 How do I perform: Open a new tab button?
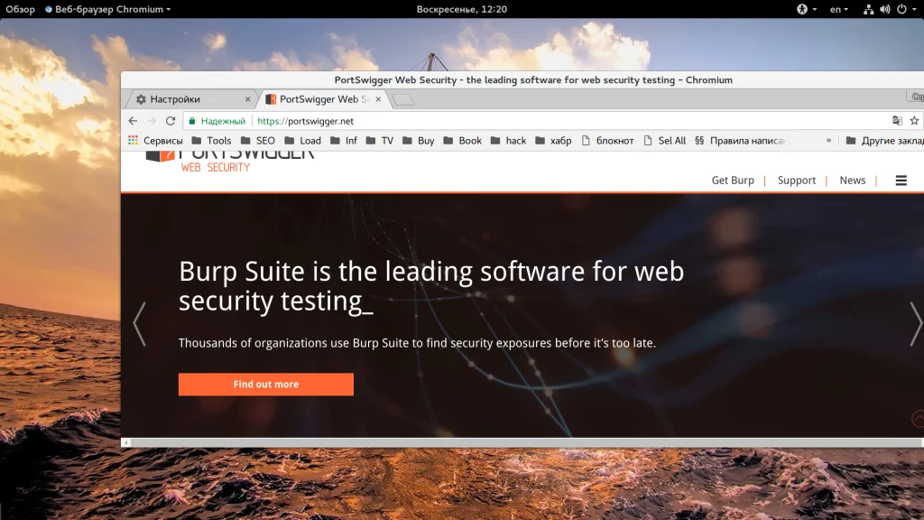pos(403,99)
